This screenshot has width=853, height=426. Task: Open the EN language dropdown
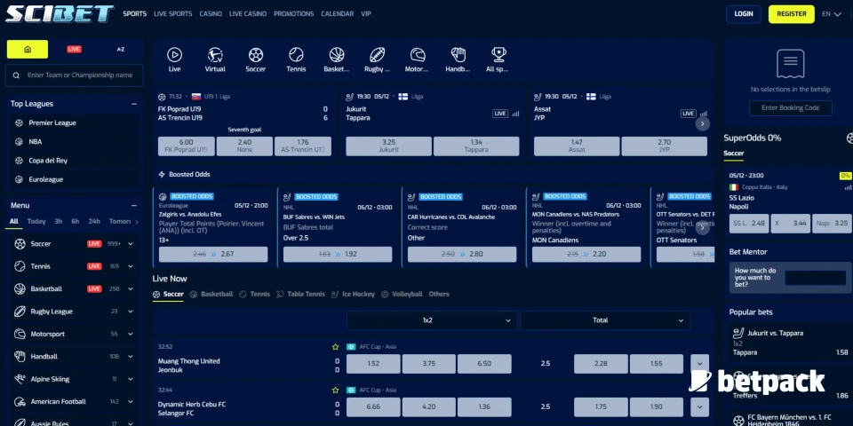[832, 14]
